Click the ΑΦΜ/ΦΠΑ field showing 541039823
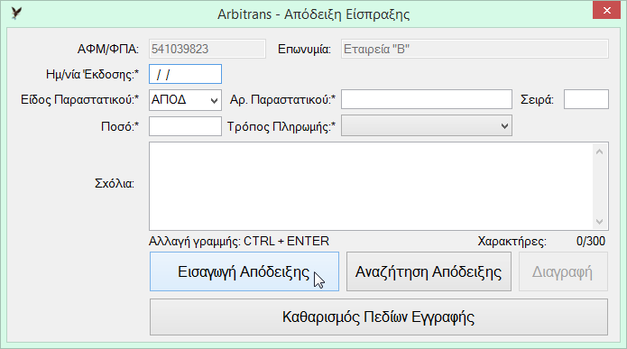Image resolution: width=627 pixels, height=349 pixels. tap(207, 49)
